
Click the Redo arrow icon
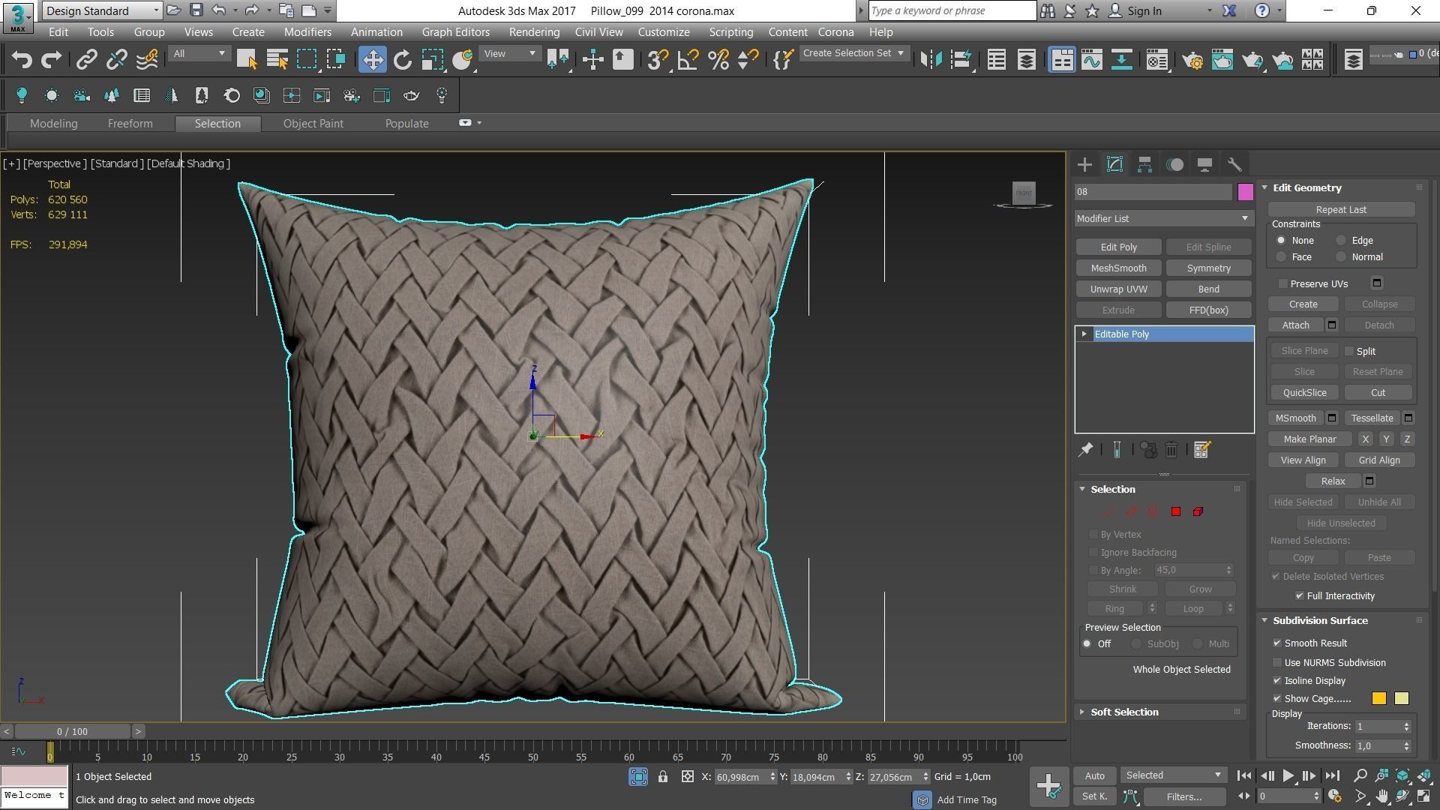tap(51, 60)
